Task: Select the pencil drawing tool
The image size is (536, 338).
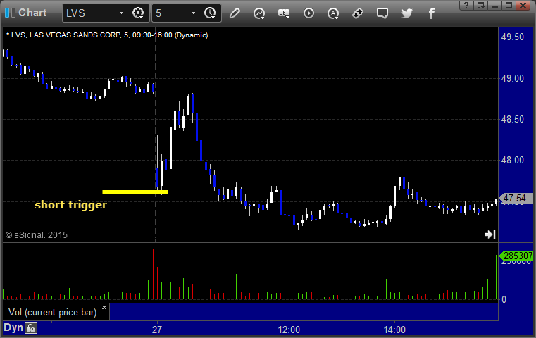Action: 235,13
